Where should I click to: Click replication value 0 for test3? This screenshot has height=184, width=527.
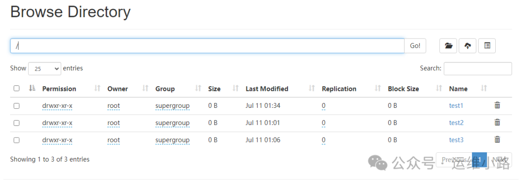tap(324, 140)
